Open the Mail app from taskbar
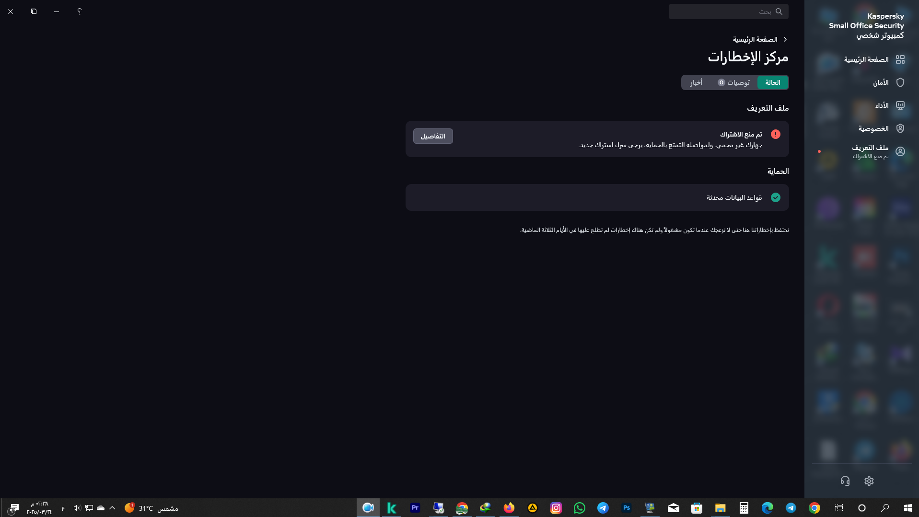Screen dimensions: 919x517 (x=674, y=508)
